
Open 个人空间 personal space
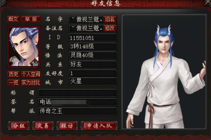point(31,74)
